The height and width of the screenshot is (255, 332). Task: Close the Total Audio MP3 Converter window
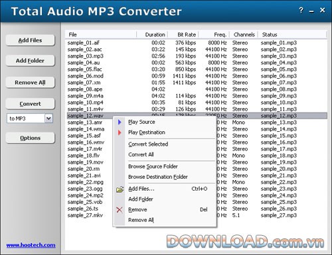(323, 10)
